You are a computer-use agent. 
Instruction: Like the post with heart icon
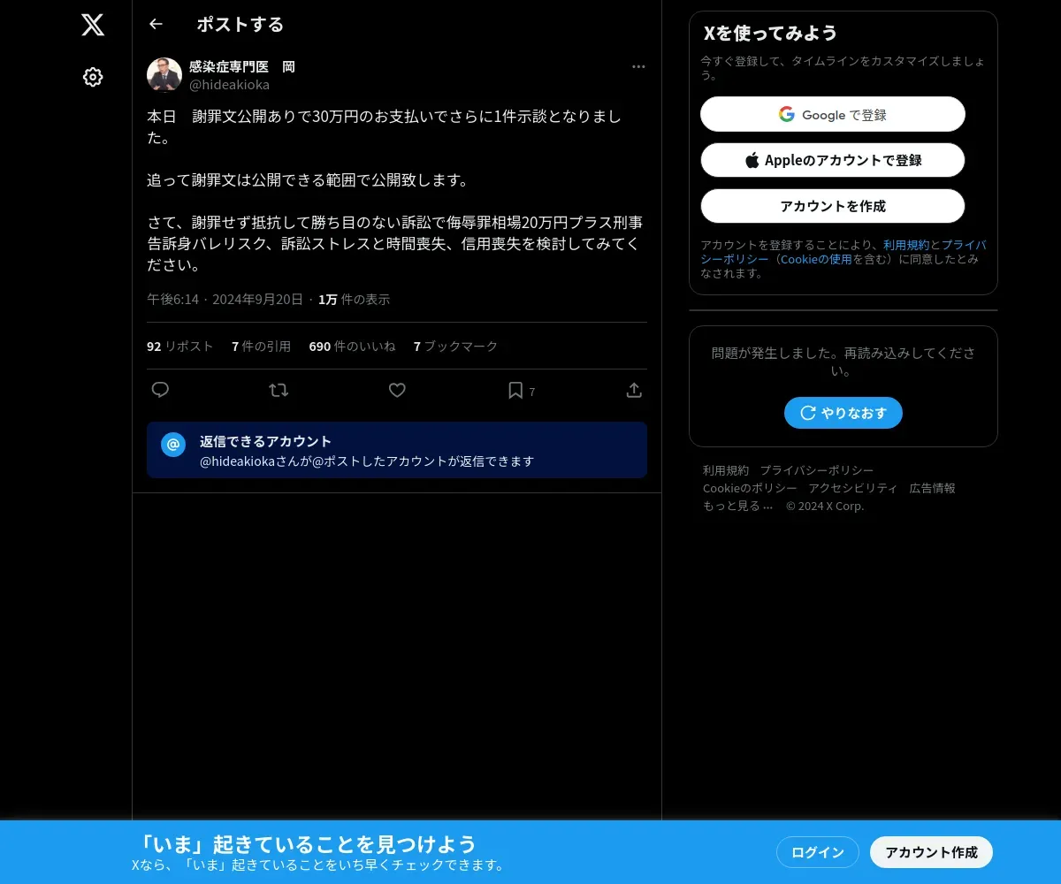[397, 390]
